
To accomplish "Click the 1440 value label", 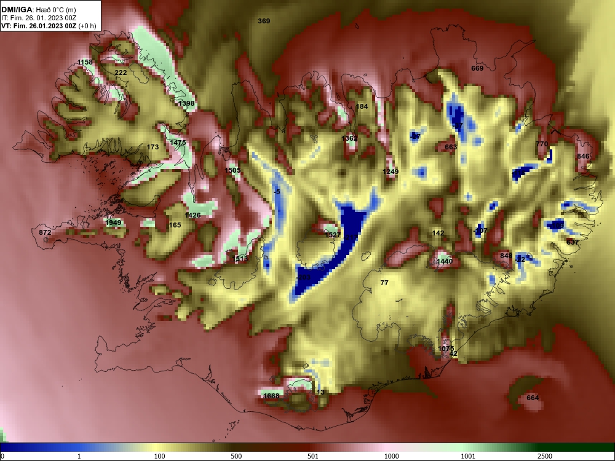I will [x=445, y=261].
